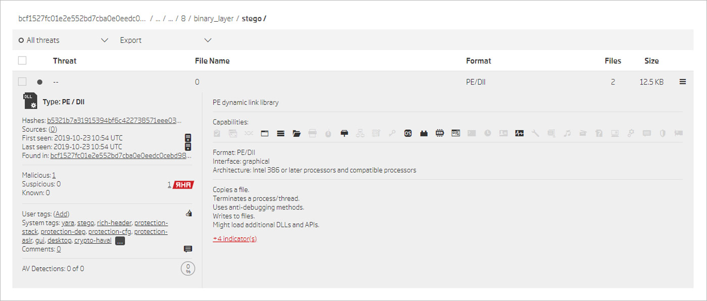
Task: Click the OS capability icon
Action: pos(408,133)
